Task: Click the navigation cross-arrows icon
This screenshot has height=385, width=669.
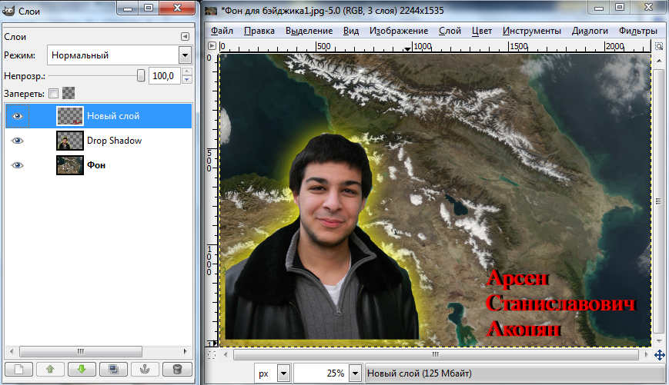Action: [659, 355]
